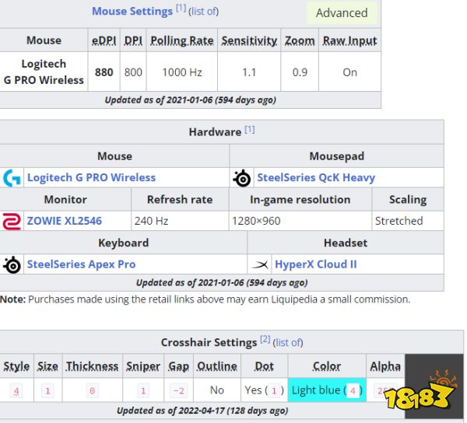Screen dimensions: 467x423
Task: Click the DPI column header
Action: point(133,40)
